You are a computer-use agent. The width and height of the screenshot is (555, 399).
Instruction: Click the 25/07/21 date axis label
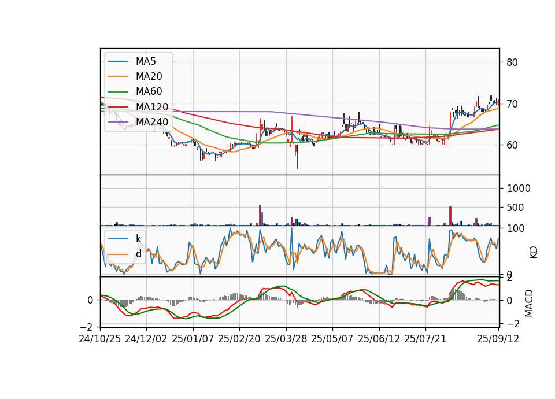425,339
